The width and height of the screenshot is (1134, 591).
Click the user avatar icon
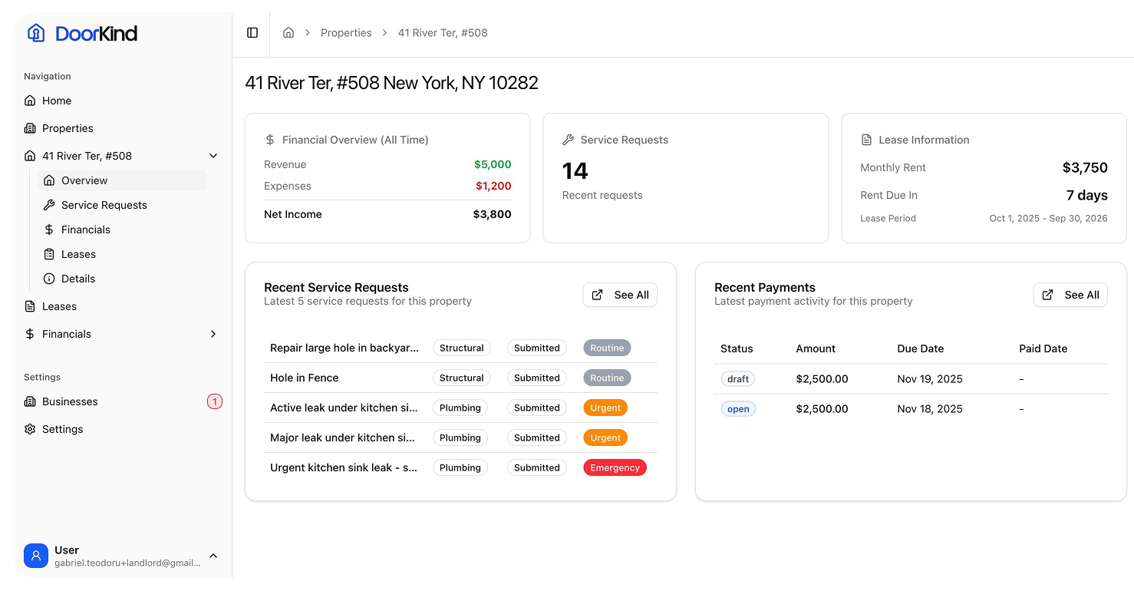(36, 556)
